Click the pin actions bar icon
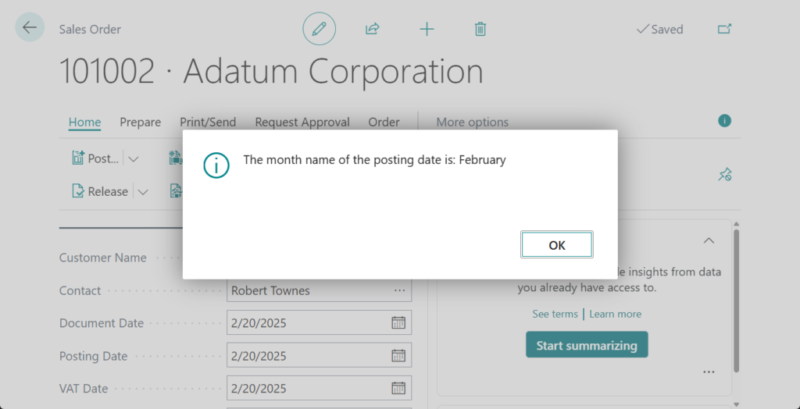The height and width of the screenshot is (409, 800). point(724,174)
